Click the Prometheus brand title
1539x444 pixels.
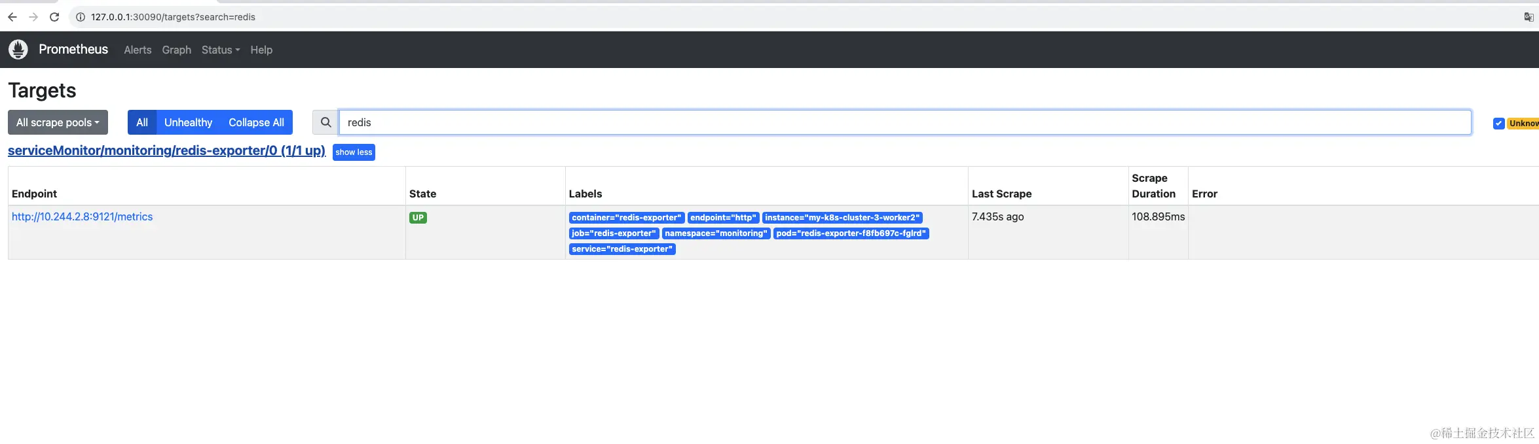point(73,49)
